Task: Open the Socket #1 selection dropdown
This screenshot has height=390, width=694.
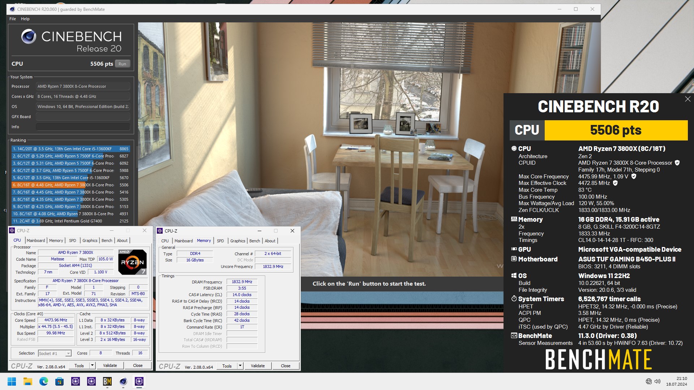Action: pyautogui.click(x=55, y=353)
